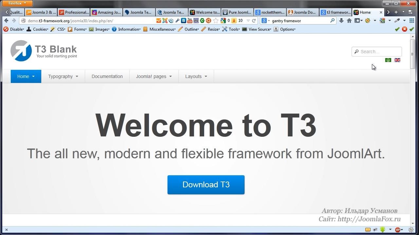
Task: Open the Information developer toolbar menu
Action: [x=126, y=29]
